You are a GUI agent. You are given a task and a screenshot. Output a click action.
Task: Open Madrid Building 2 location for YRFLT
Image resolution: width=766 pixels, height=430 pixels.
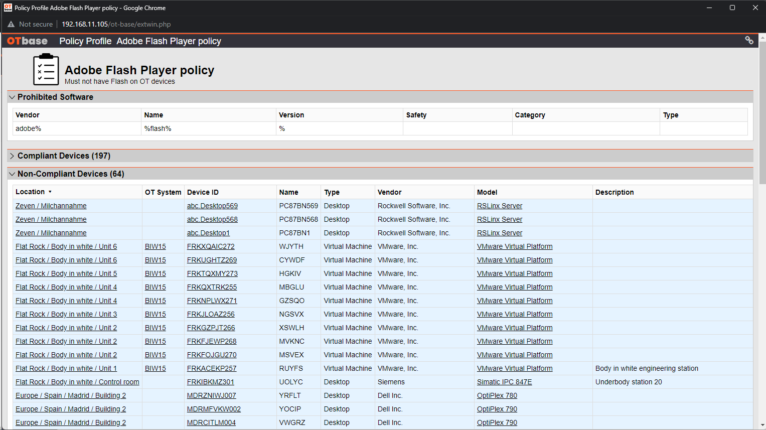coord(71,395)
